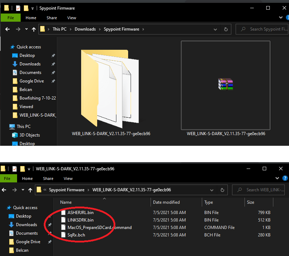Click WEB_LINK-S-DARK breadcrumb in lower address bar
The height and width of the screenshot is (256, 289).
point(132,190)
